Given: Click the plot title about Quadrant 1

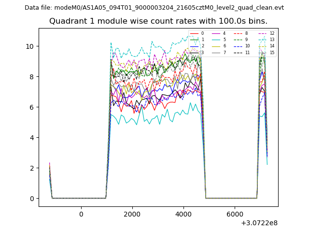Looking at the screenshot, I should pos(158,21).
